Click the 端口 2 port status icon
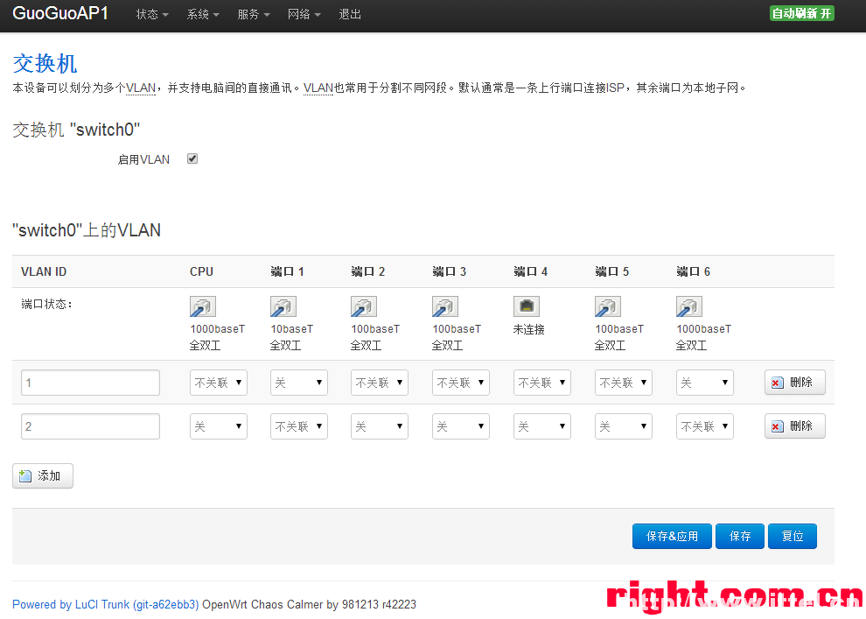Viewport: 866px width, 619px height. [364, 306]
